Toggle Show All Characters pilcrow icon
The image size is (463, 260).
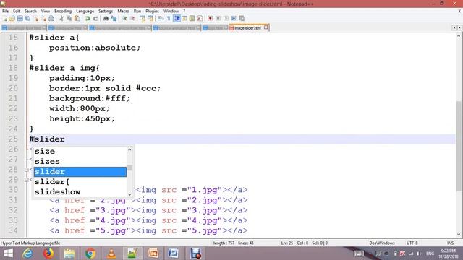pyautogui.click(x=169, y=18)
